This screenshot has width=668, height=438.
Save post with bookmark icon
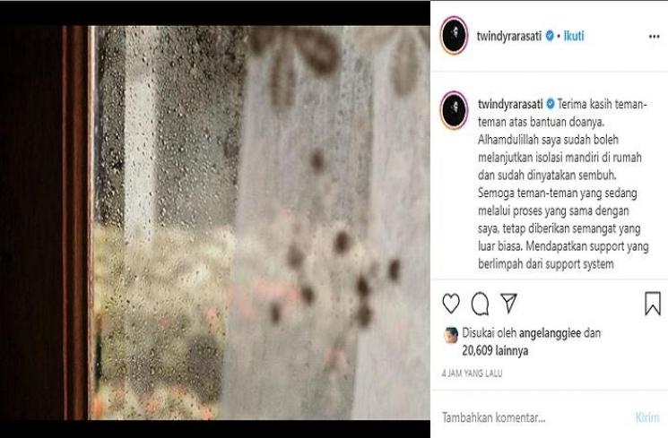point(652,303)
